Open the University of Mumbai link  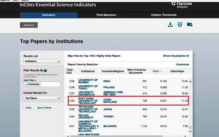pyautogui.click(x=88, y=81)
